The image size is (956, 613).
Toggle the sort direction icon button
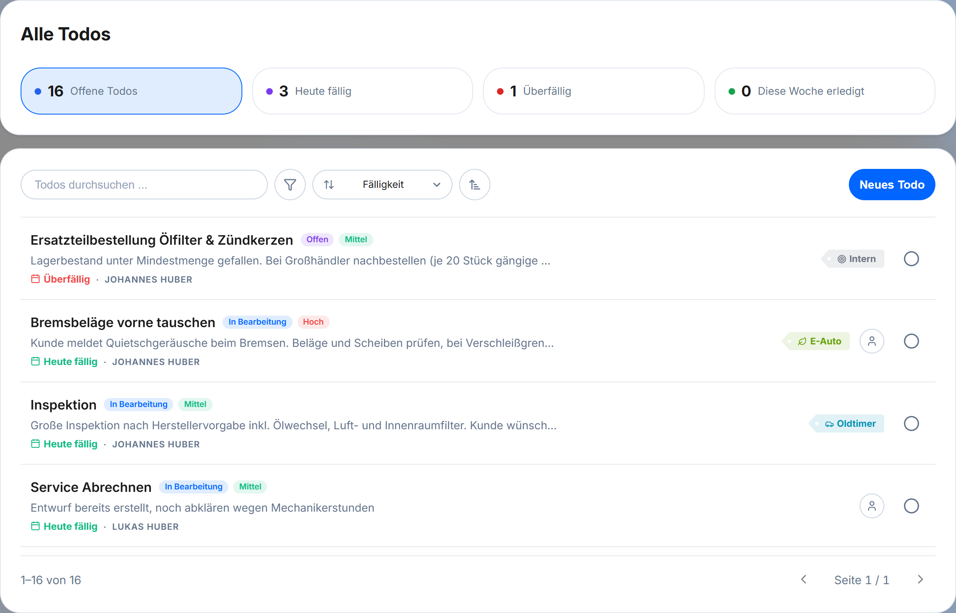tap(475, 185)
